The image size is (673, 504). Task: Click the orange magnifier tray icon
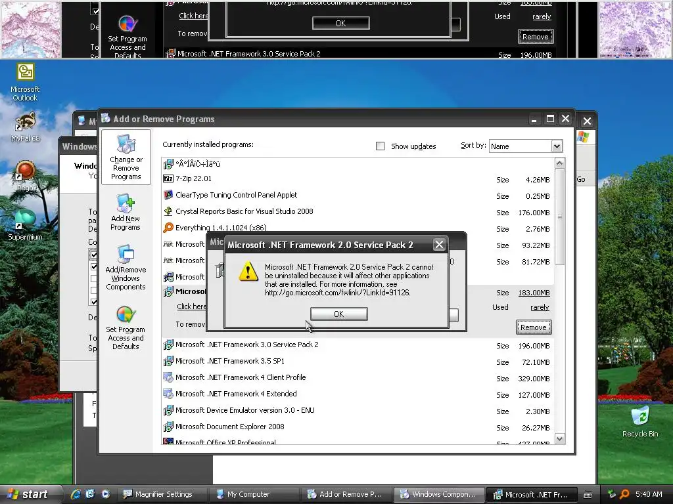(x=624, y=494)
